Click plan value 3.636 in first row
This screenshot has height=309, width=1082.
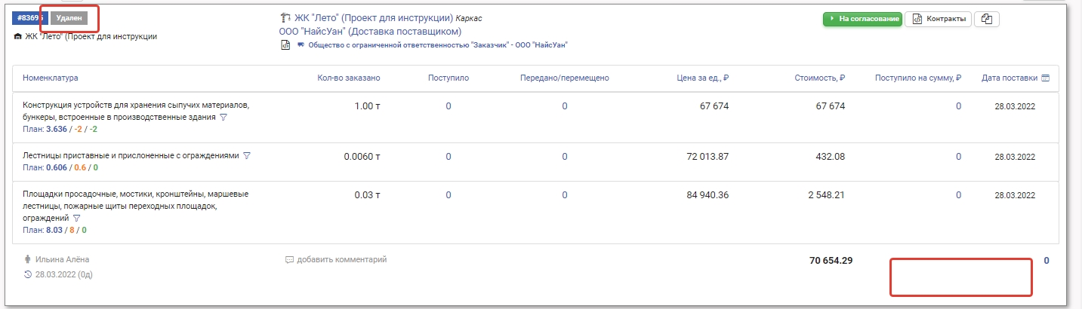click(x=57, y=129)
